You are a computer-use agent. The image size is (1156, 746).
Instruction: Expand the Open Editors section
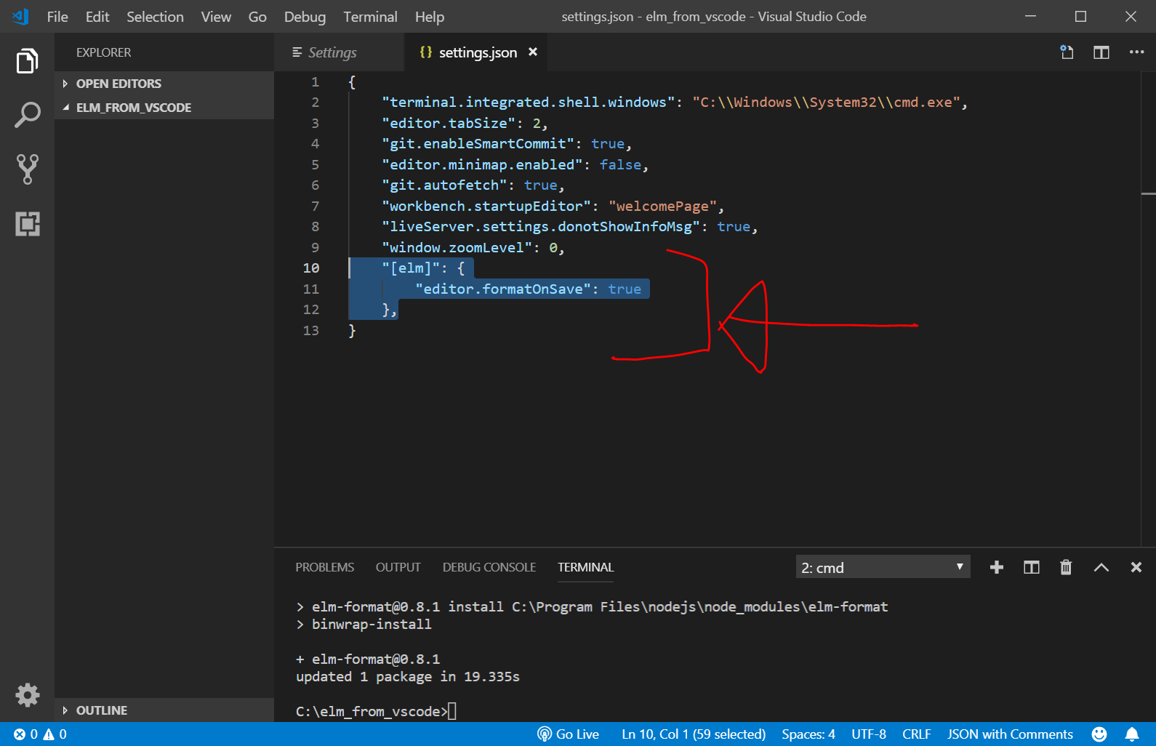[x=119, y=84]
